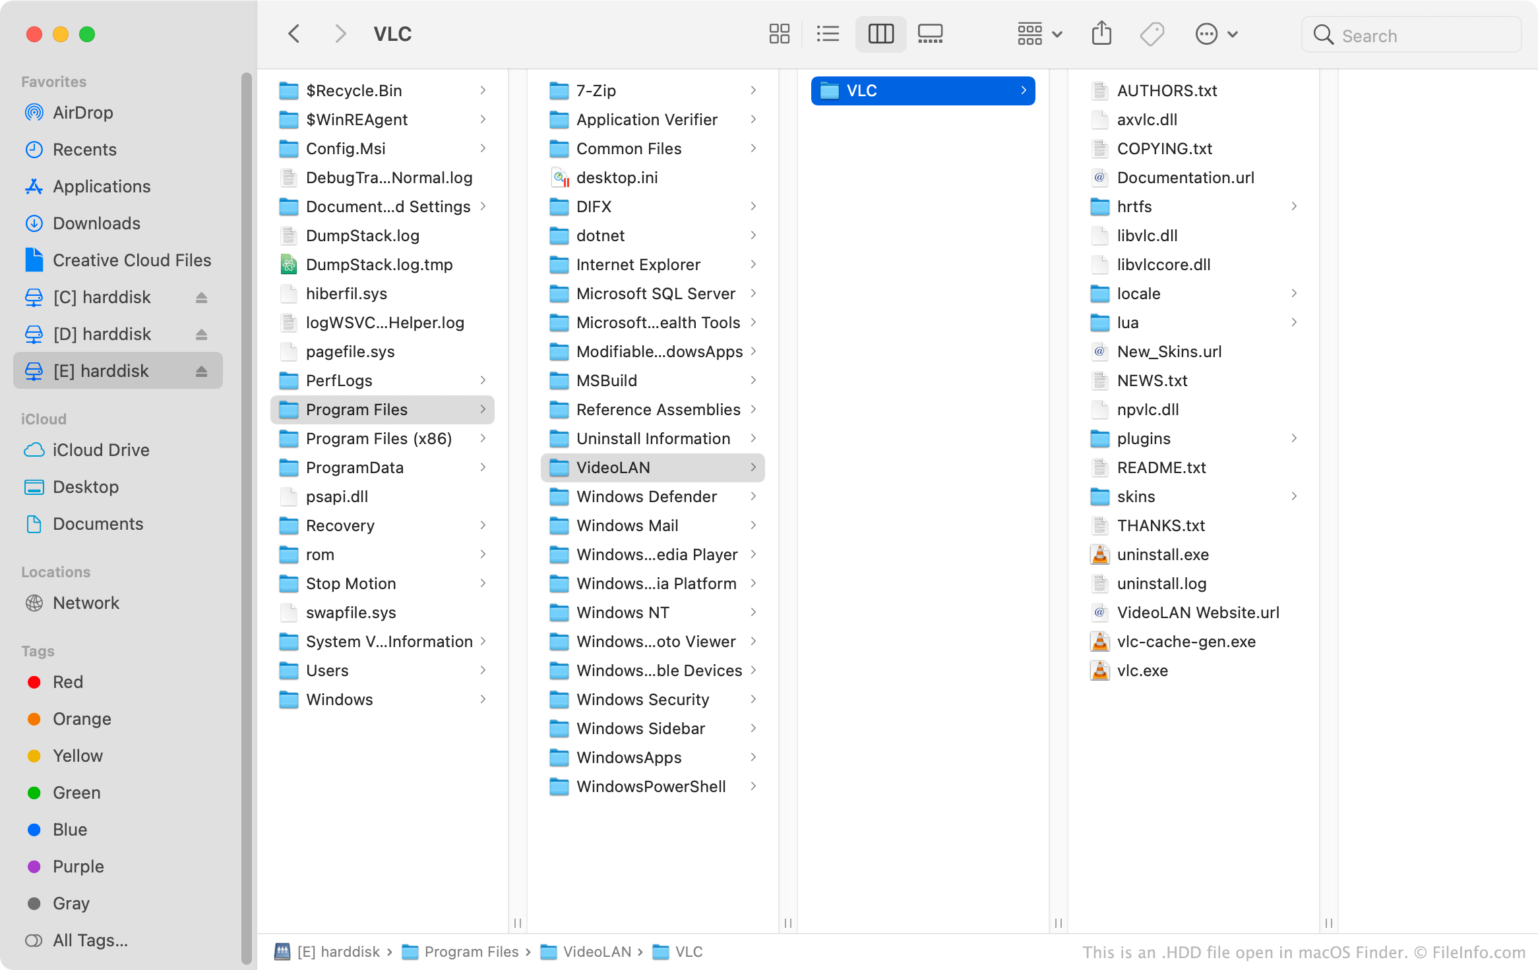This screenshot has height=970, width=1538.
Task: Select the desktop.ini file icon
Action: pyautogui.click(x=559, y=178)
